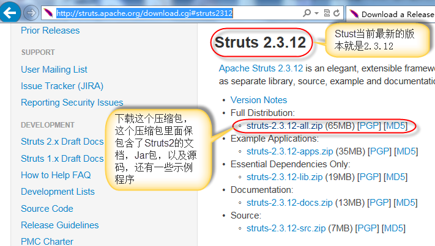Download struts-2.3.12-apps.zip
The image size is (435, 246).
[x=289, y=151]
